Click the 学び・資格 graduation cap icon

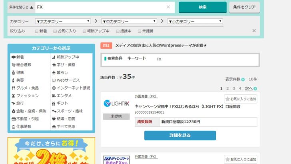[54, 65]
